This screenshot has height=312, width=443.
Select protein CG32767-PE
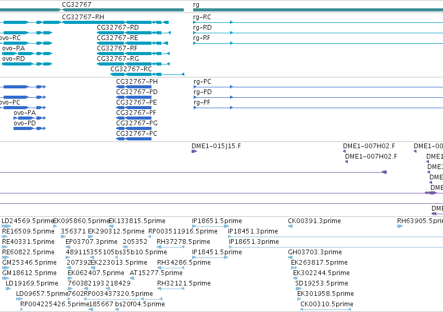pyautogui.click(x=134, y=108)
